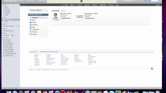The height and width of the screenshot is (93, 166).
Task: Skip to the previous track
Action: [7, 1]
